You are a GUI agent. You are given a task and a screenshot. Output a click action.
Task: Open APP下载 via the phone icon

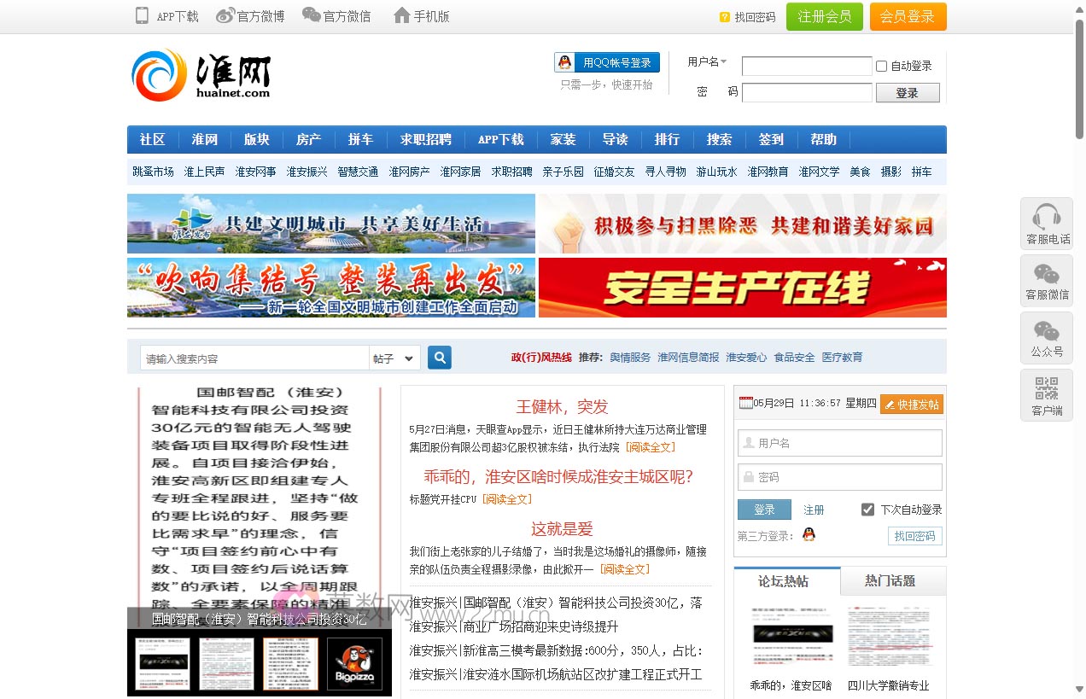pos(141,15)
